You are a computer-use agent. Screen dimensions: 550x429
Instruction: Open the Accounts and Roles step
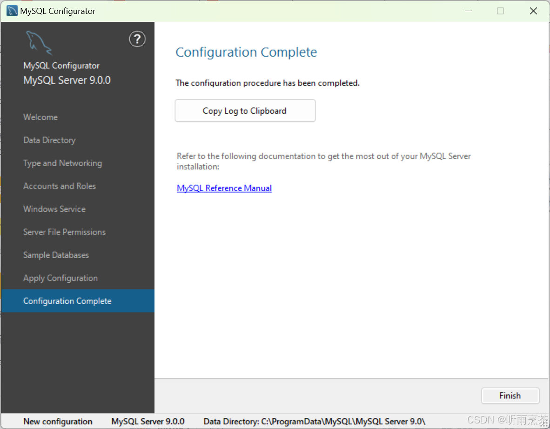tap(59, 186)
